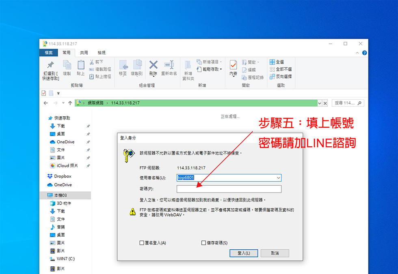Expand the username dropdown list
Screen dimensions: 398x274
click(278, 178)
